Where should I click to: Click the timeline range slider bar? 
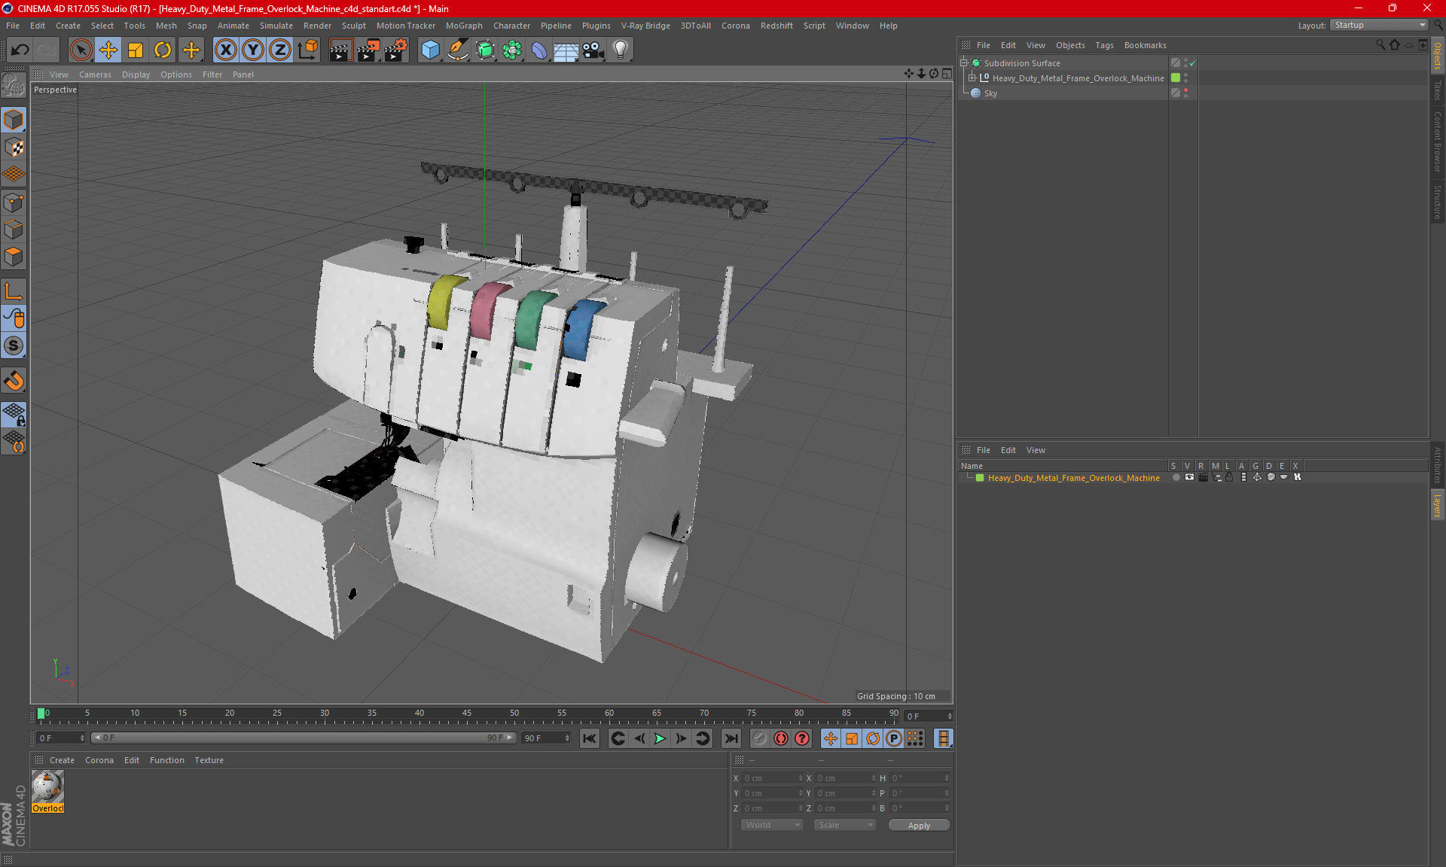coord(304,738)
